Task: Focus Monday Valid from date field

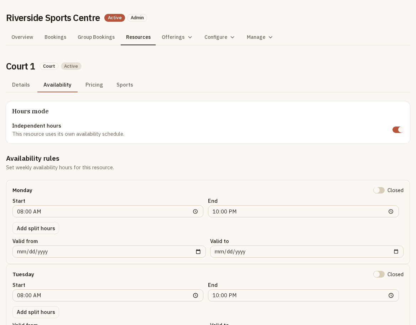Action: (x=109, y=252)
